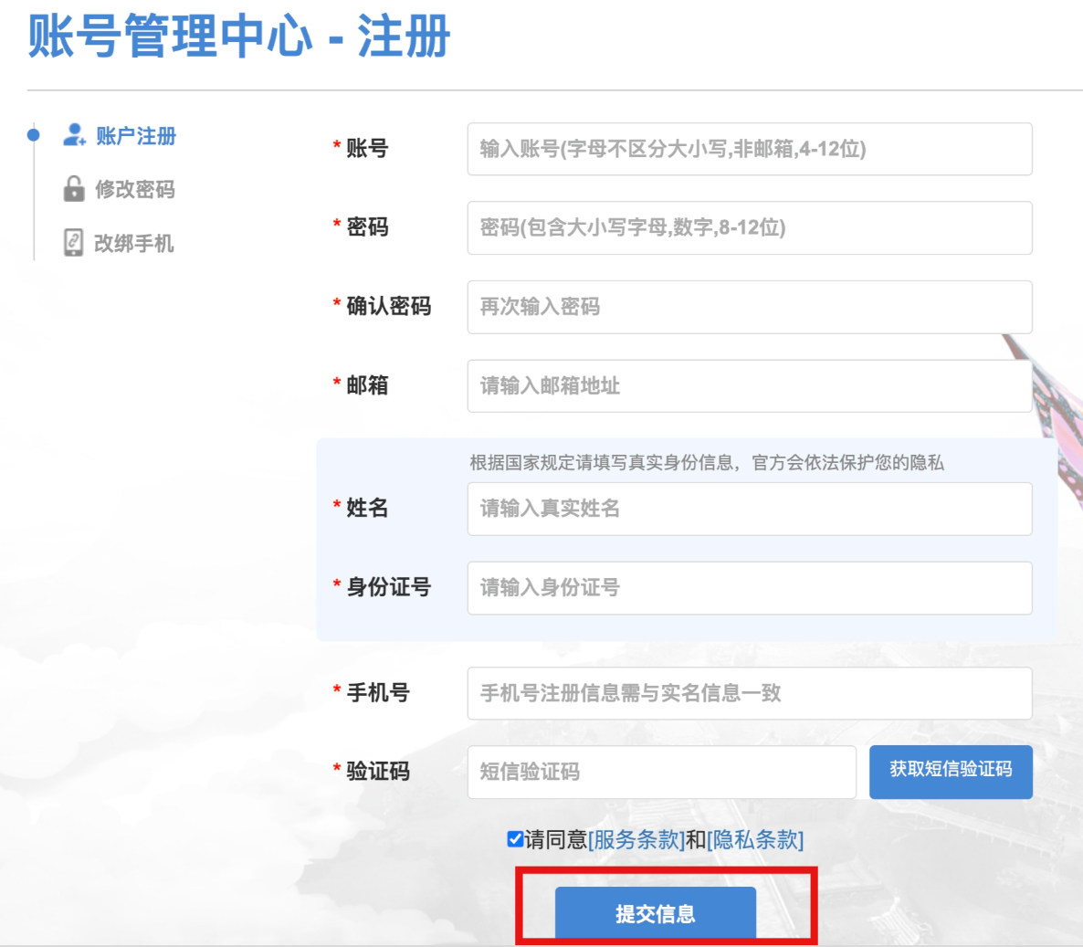Open the 账户注册 sidebar item
Viewport: 1083px width, 947px height.
pyautogui.click(x=135, y=135)
